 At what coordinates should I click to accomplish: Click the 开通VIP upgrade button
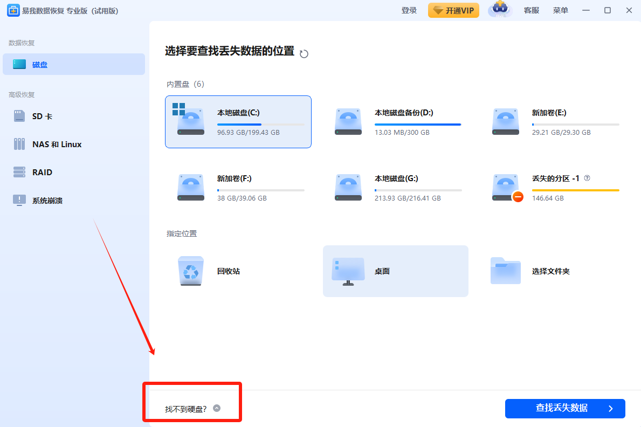453,10
